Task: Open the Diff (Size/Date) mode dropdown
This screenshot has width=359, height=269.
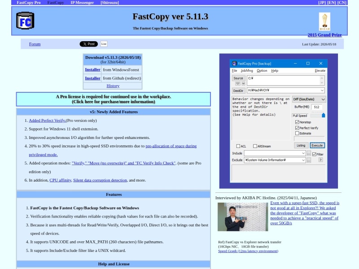Action: 309,99
